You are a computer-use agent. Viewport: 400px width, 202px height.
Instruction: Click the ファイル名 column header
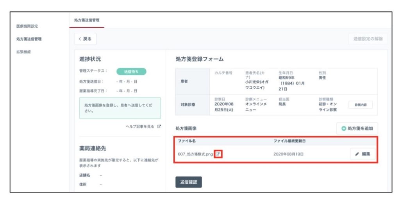tap(186, 140)
